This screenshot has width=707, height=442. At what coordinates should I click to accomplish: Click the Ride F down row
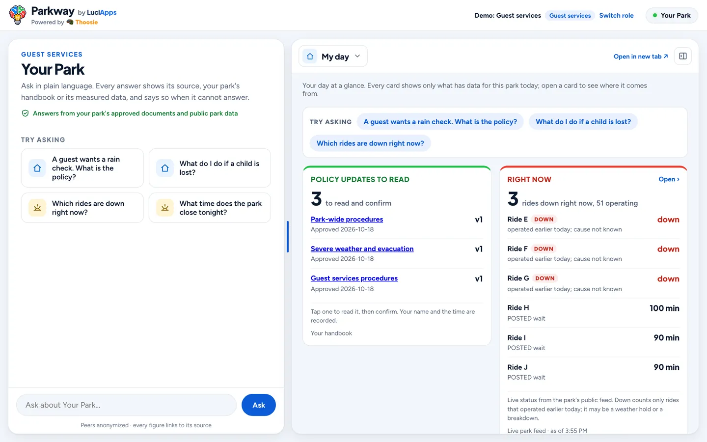point(593,253)
